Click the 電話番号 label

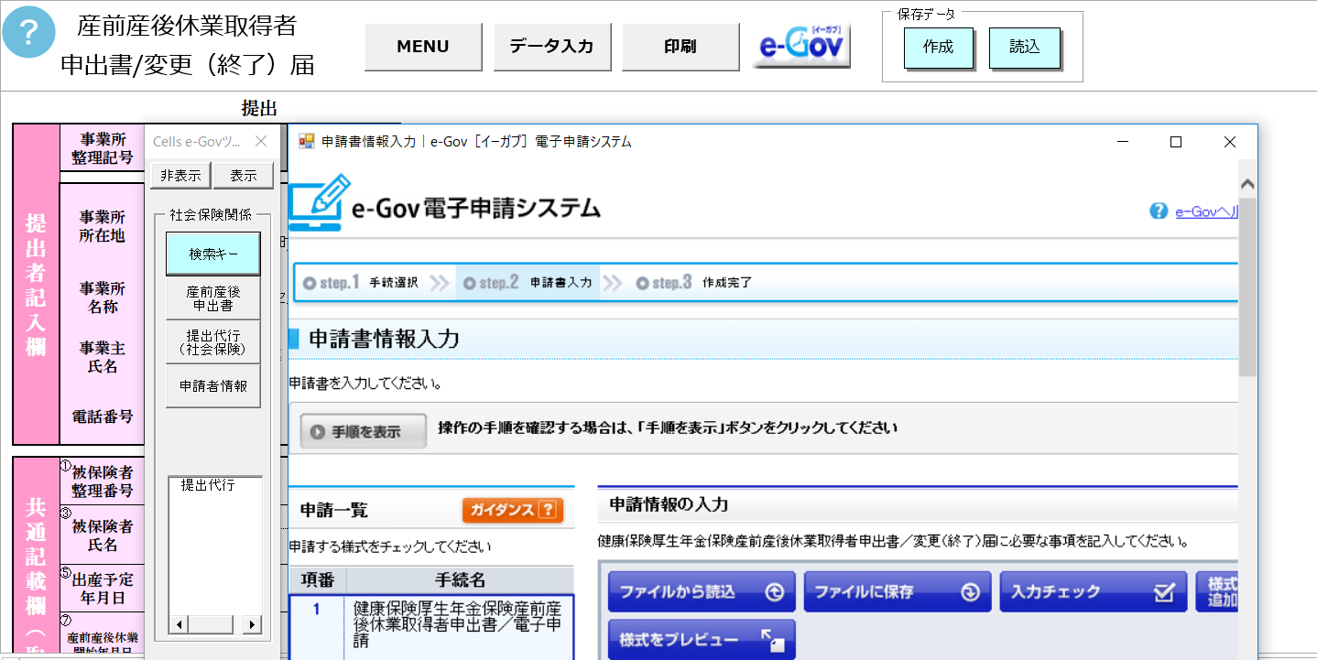pos(103,417)
